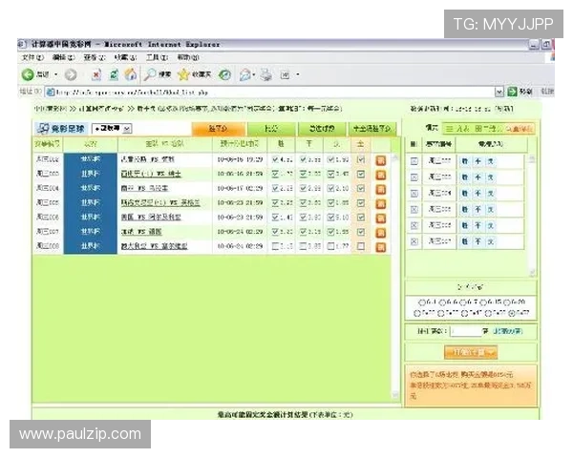Check the draw (平) checkbox for 周三008
This screenshot has height=458, width=573.
tap(303, 246)
